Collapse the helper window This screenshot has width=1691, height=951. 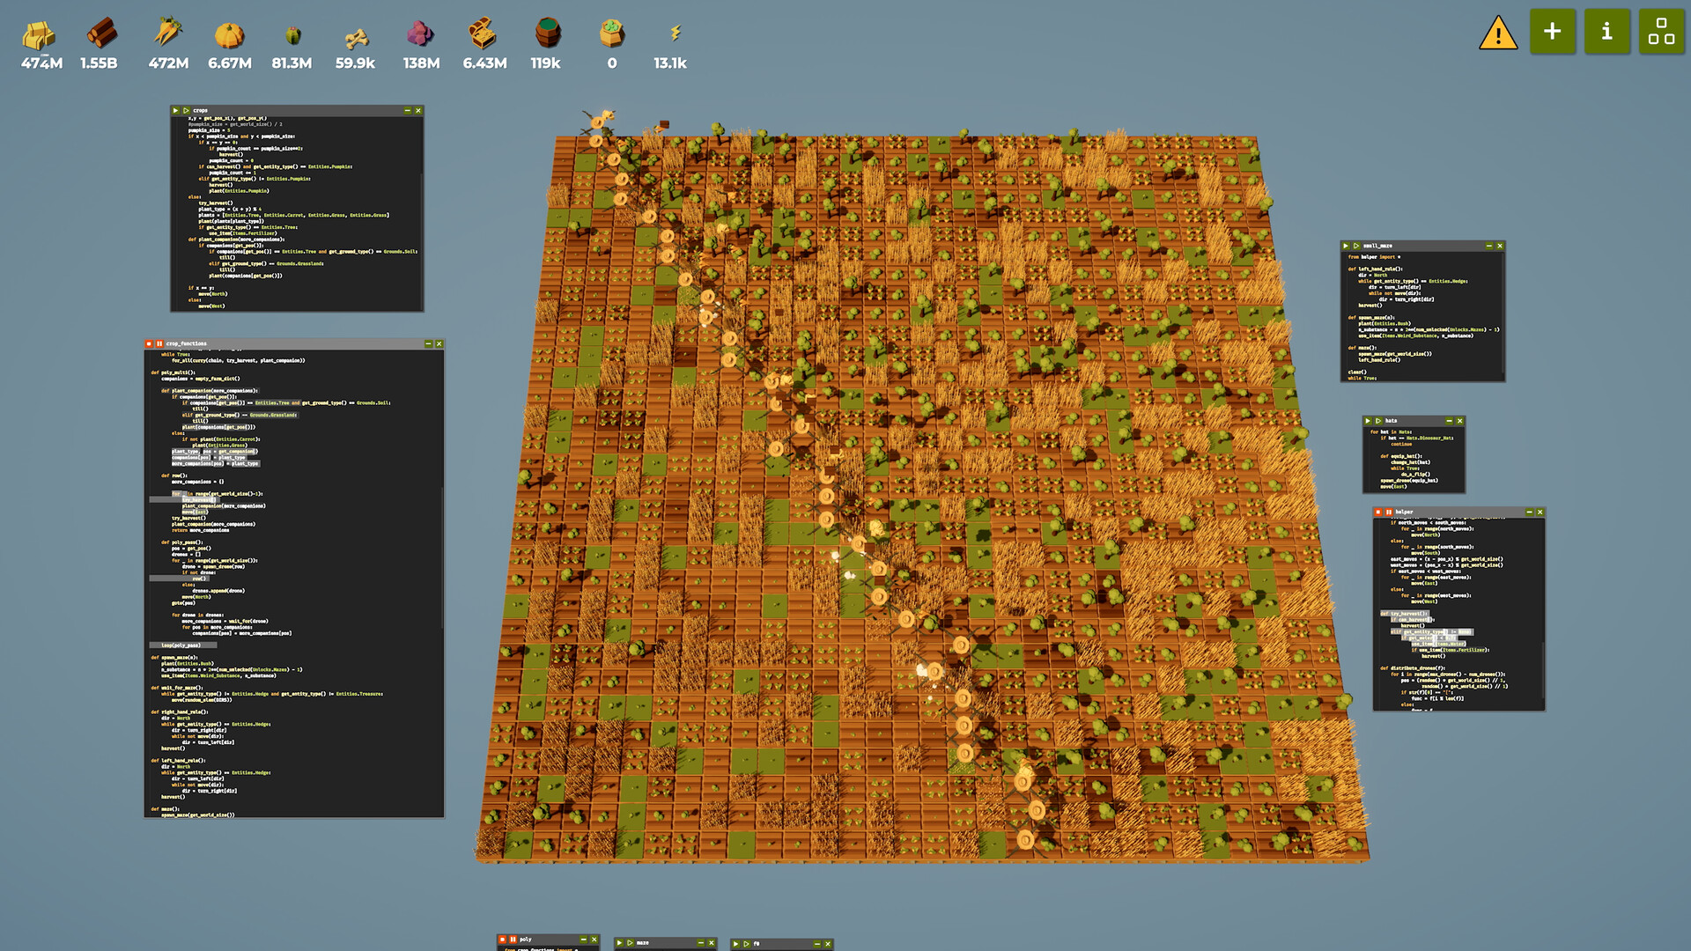(1530, 512)
